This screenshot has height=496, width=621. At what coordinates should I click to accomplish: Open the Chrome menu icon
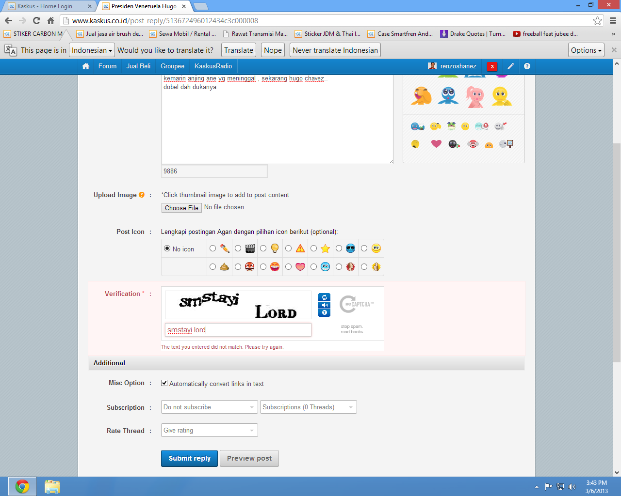(613, 20)
